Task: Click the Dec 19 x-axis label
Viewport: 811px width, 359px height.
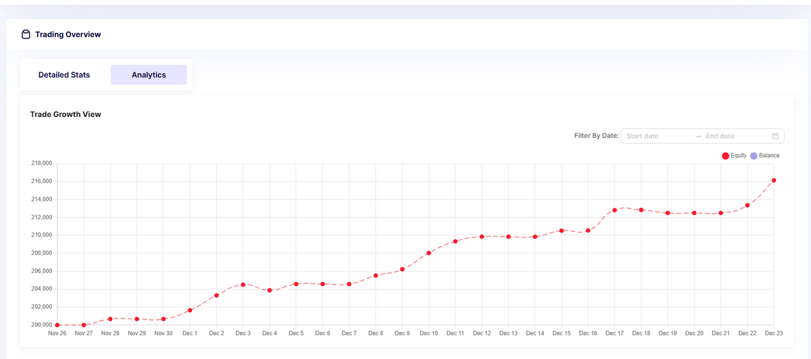Action: (x=668, y=333)
